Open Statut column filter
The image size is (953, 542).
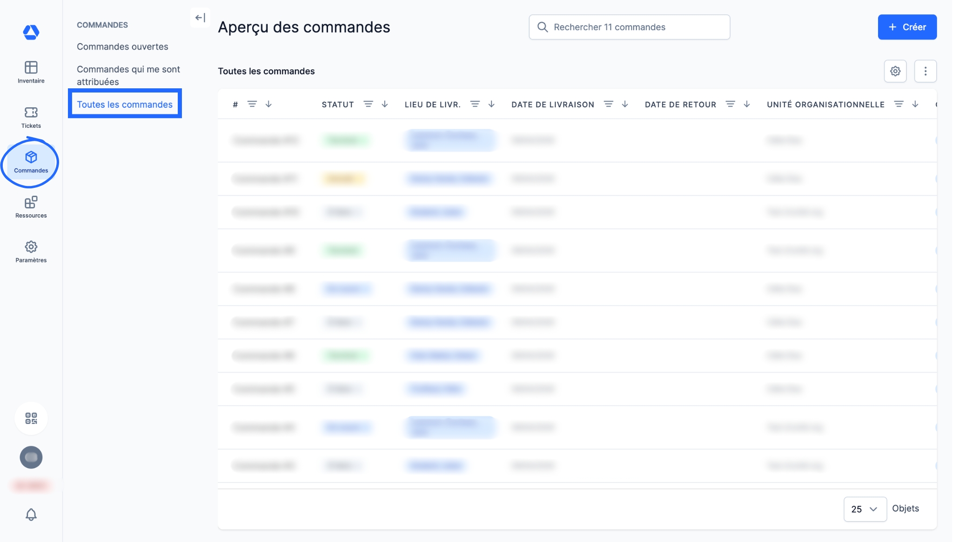click(368, 104)
